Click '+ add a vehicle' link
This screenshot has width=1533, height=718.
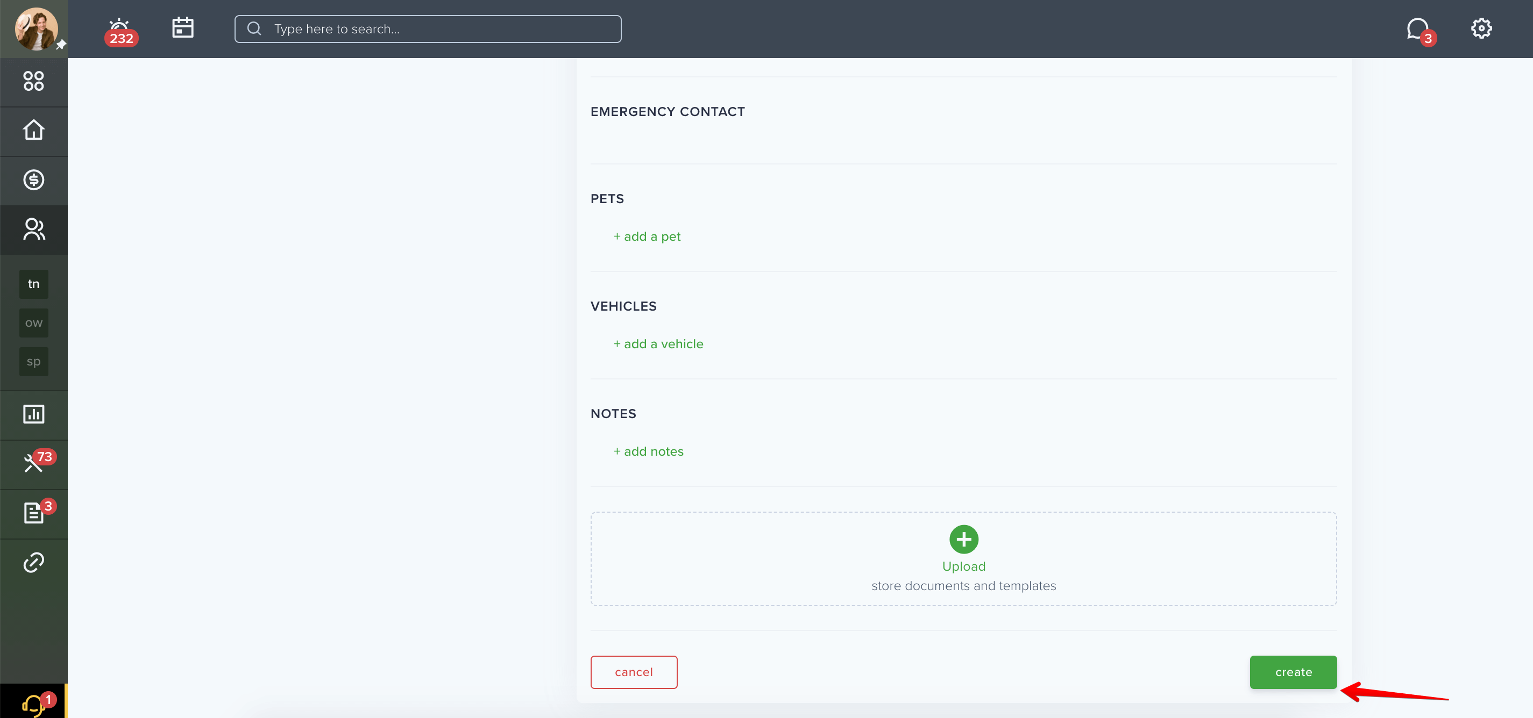point(658,344)
